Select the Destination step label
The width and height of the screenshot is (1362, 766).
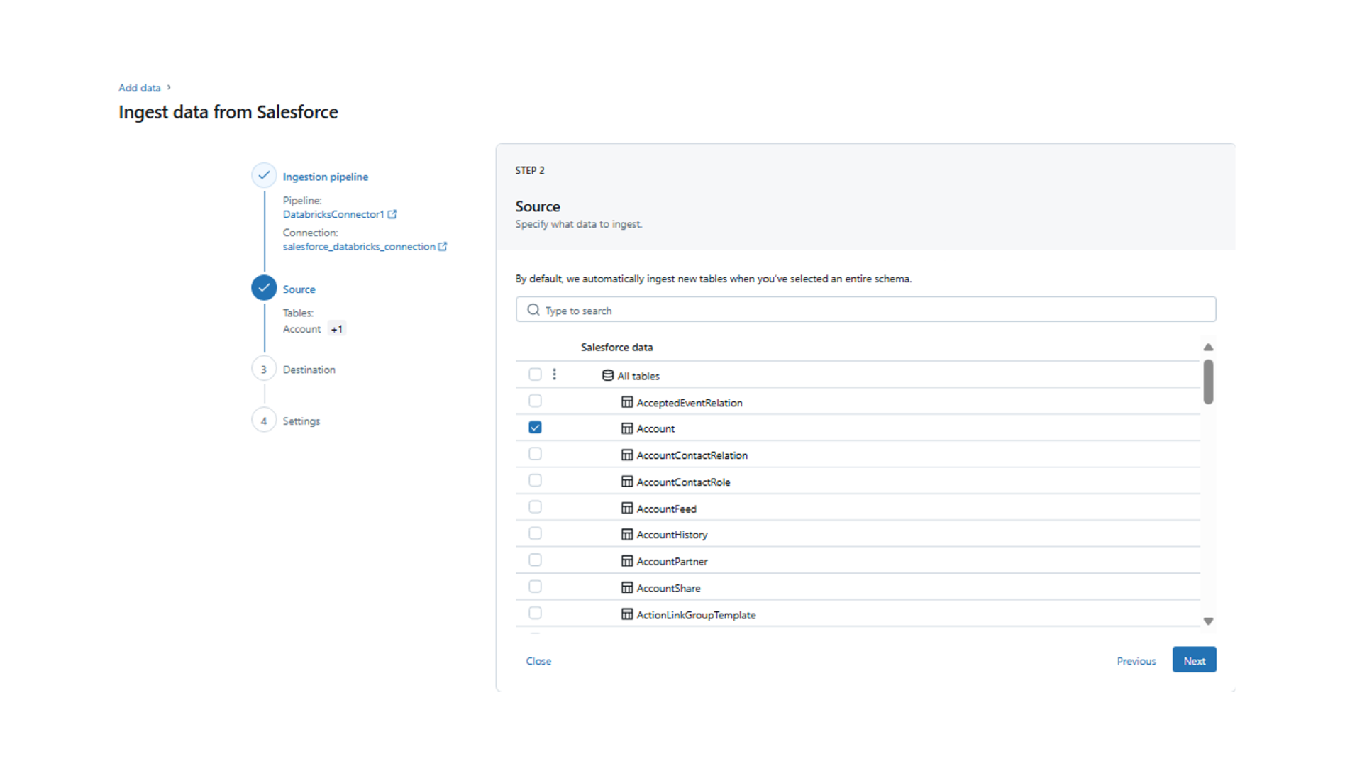(309, 370)
